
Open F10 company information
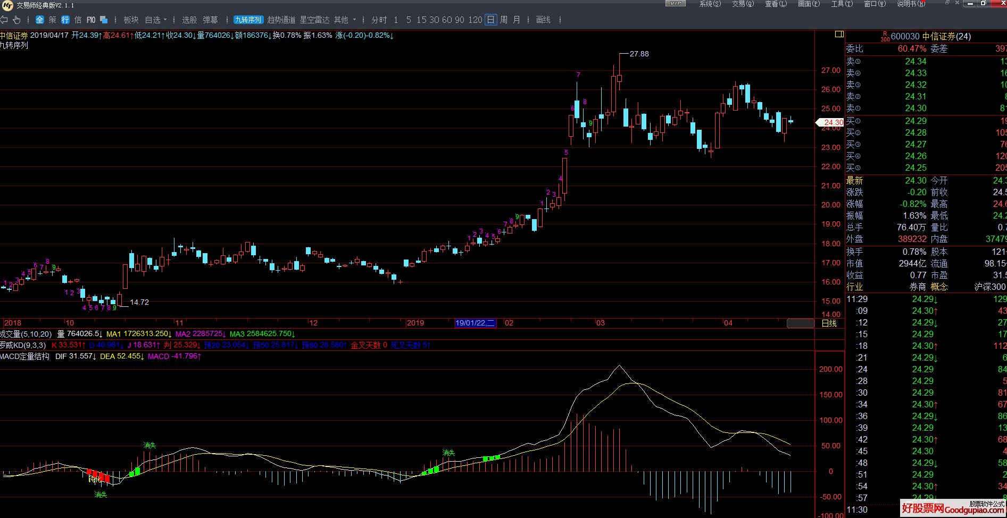coord(91,20)
